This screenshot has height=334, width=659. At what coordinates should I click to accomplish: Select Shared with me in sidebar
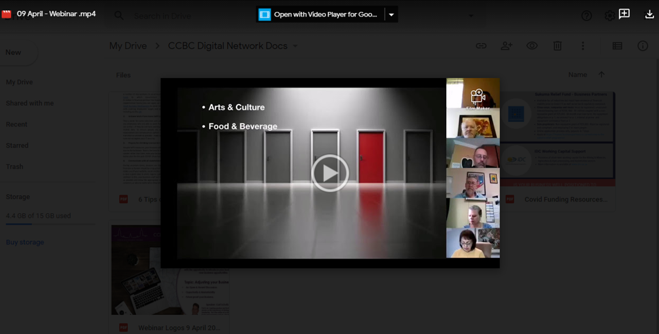[30, 103]
